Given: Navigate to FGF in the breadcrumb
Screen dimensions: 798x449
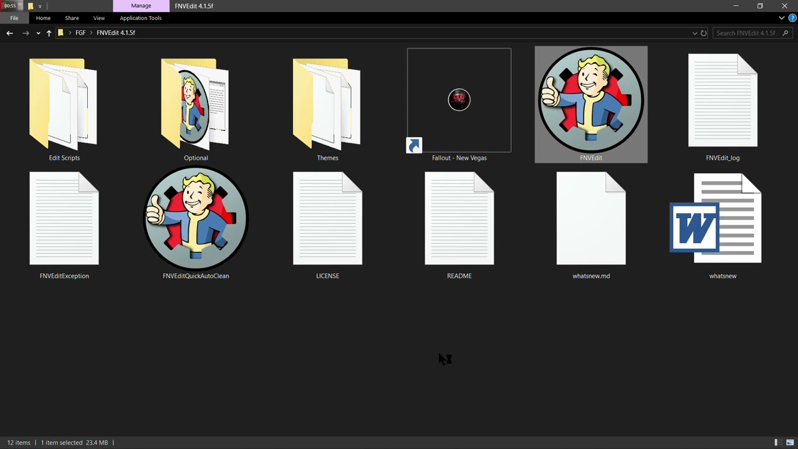Looking at the screenshot, I should (x=80, y=33).
